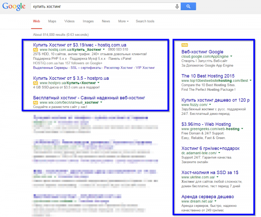Open the More dropdown menu

click(x=123, y=21)
